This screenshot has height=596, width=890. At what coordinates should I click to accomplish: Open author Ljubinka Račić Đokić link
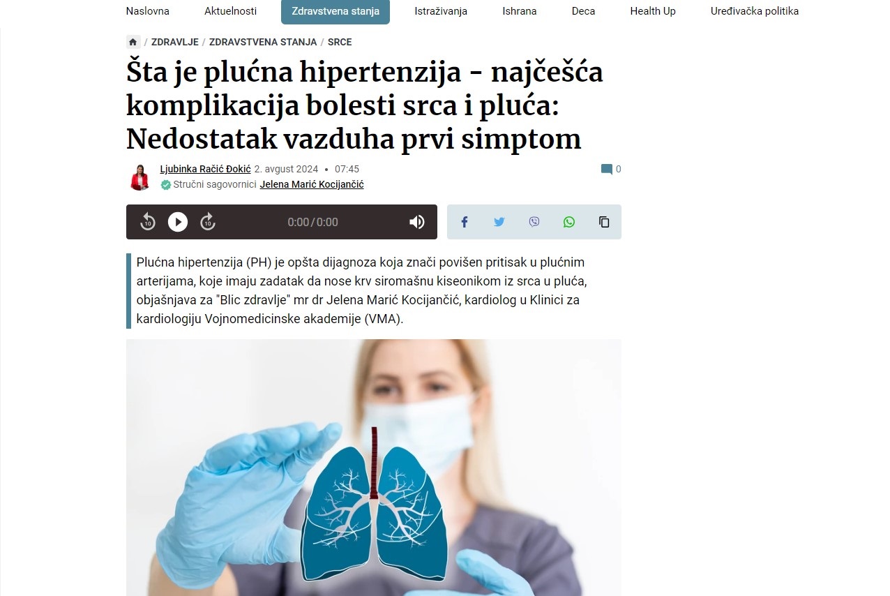click(205, 169)
